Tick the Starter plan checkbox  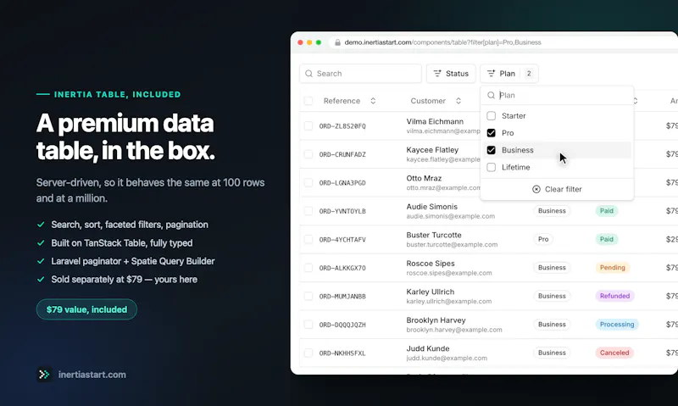point(492,116)
